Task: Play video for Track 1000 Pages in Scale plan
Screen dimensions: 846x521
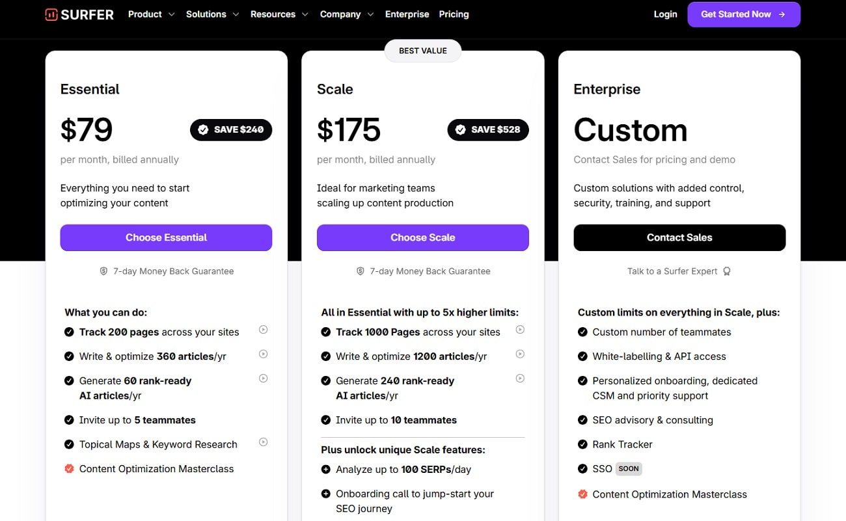Action: 520,330
